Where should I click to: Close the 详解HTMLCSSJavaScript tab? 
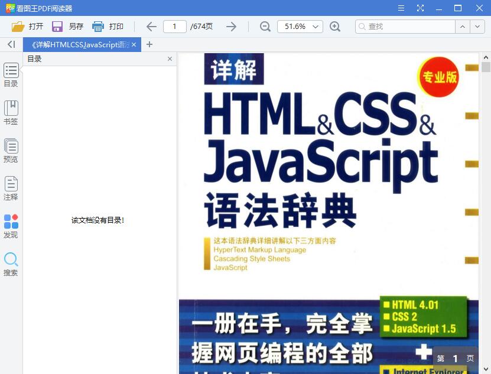click(x=134, y=45)
